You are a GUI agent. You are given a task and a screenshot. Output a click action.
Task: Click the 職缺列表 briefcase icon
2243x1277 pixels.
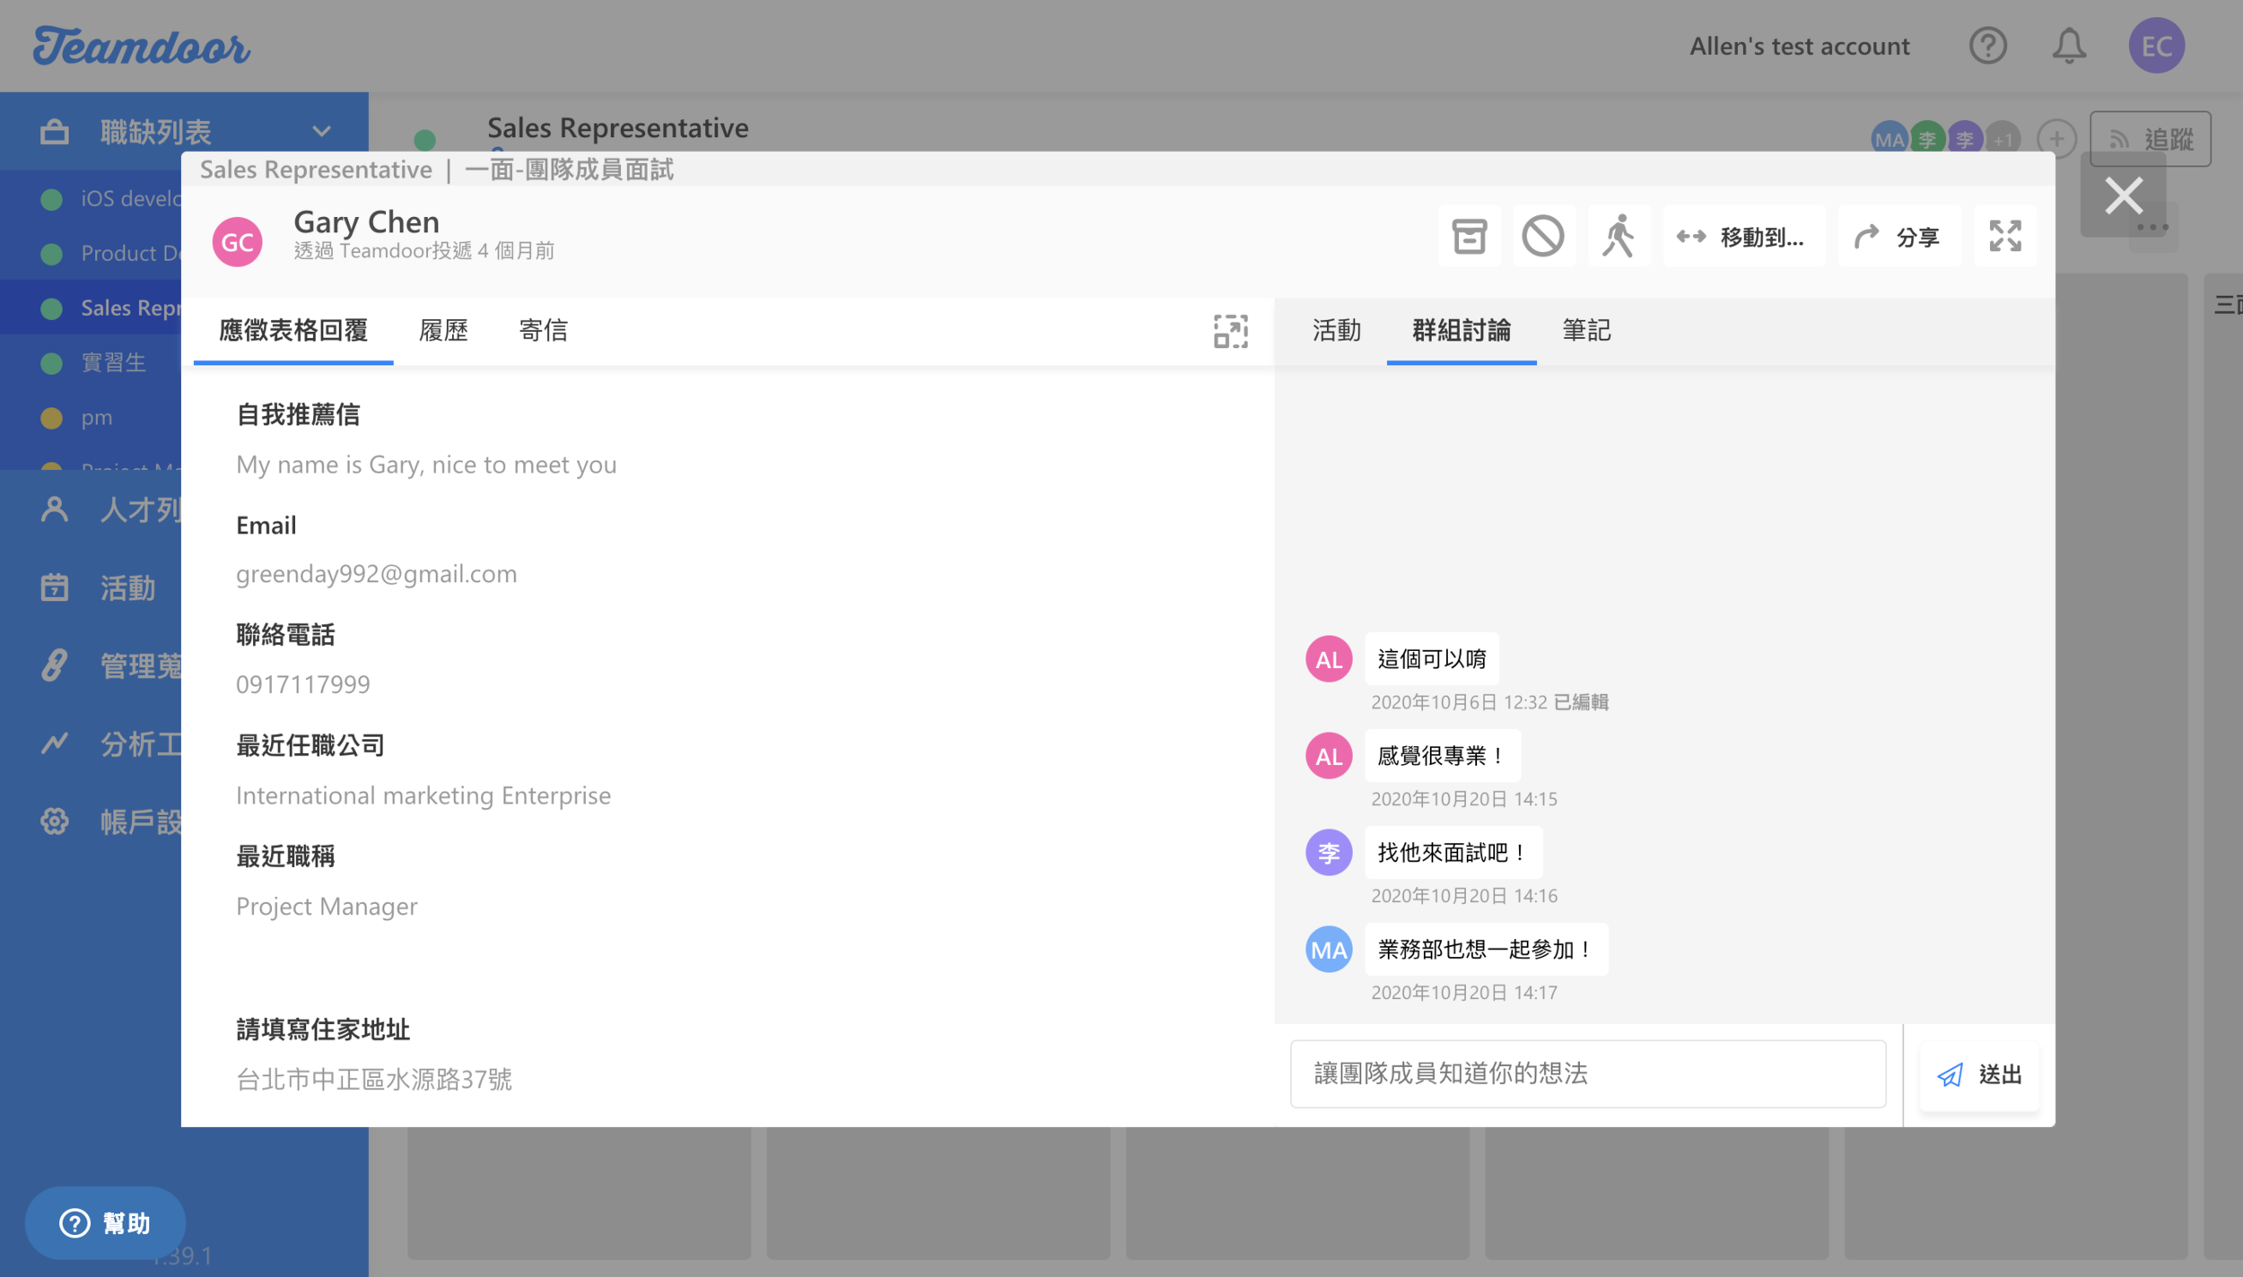[x=54, y=132]
